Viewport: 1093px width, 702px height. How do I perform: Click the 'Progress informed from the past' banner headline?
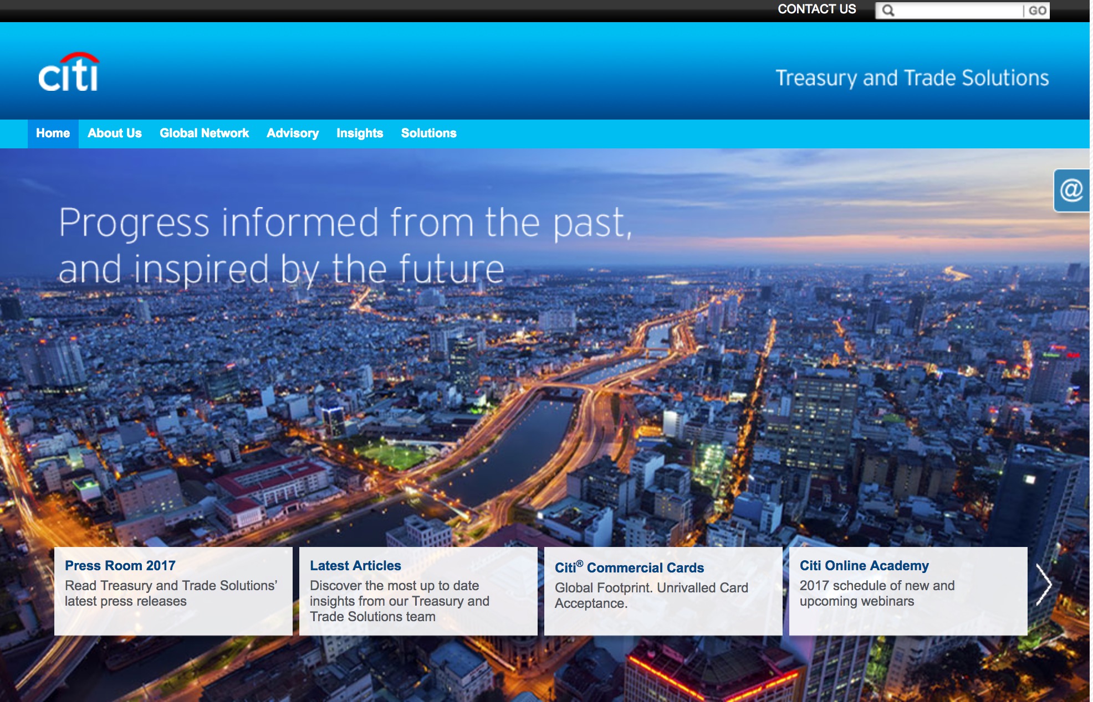click(x=346, y=245)
